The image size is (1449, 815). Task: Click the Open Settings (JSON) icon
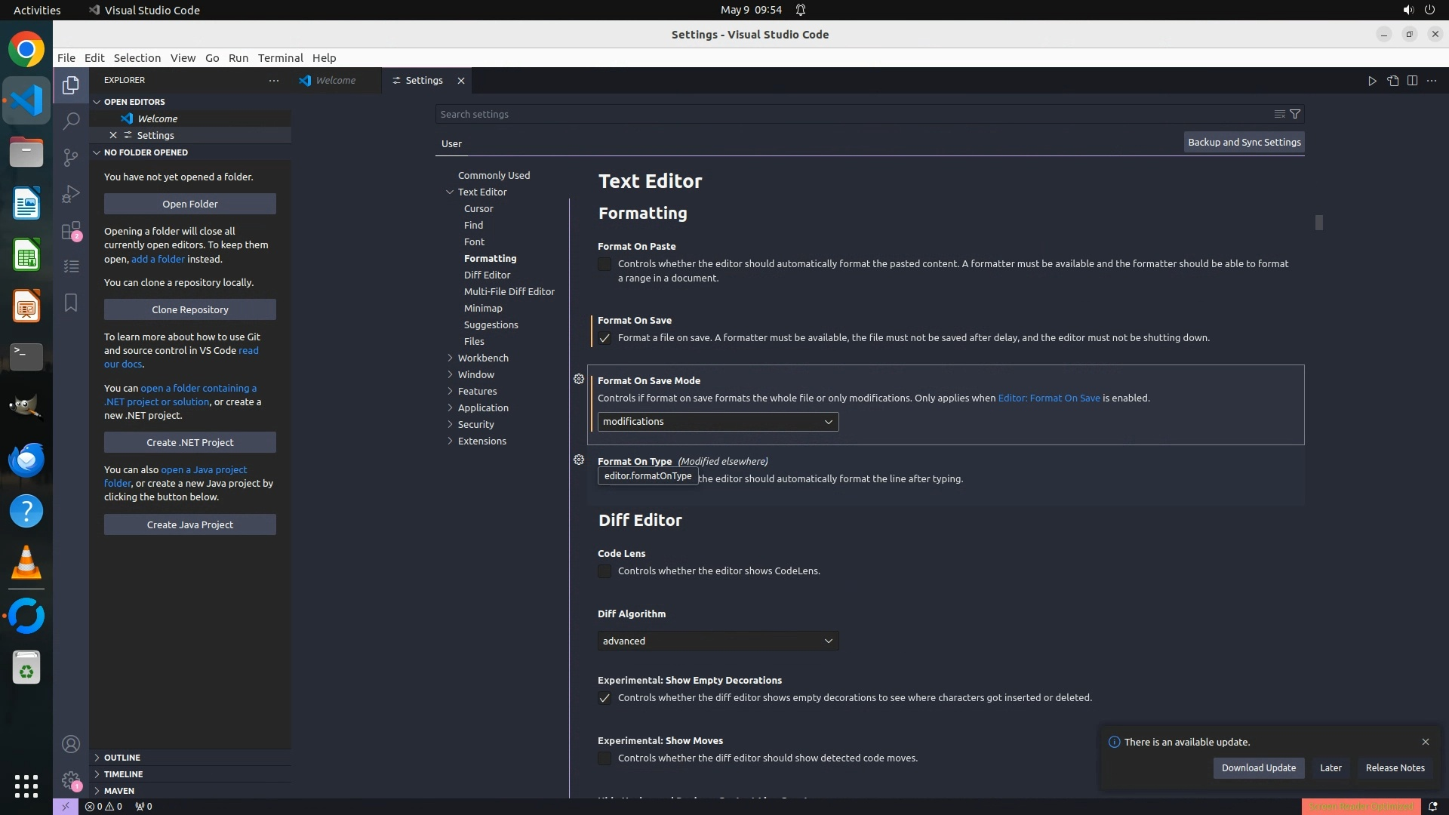(1392, 81)
